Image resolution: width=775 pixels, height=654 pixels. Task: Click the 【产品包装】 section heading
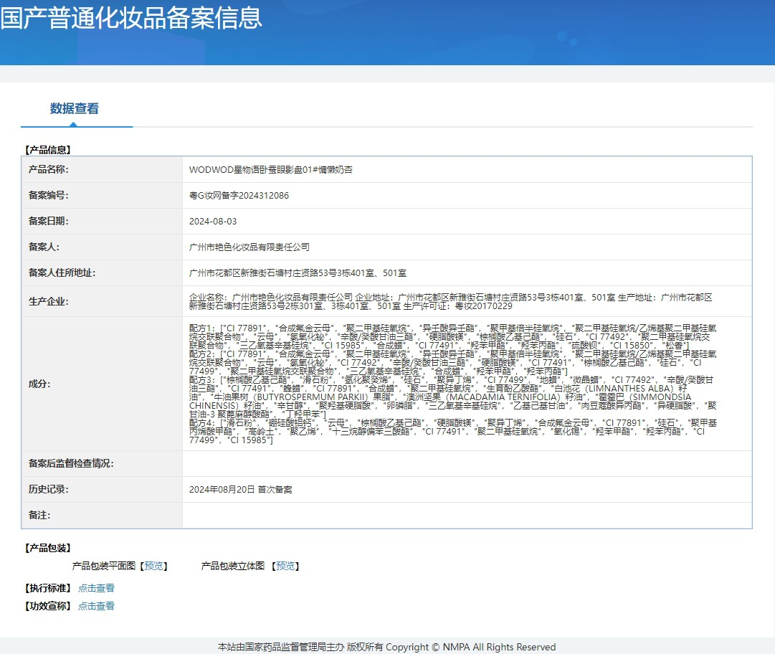tap(48, 548)
